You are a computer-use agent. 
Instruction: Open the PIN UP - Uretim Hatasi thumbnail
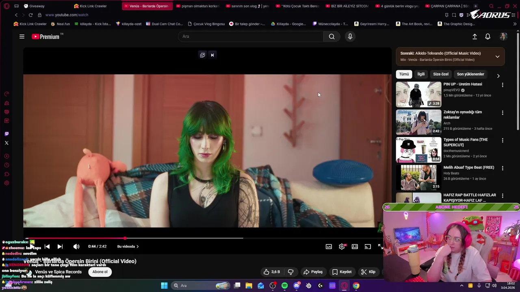(x=418, y=94)
